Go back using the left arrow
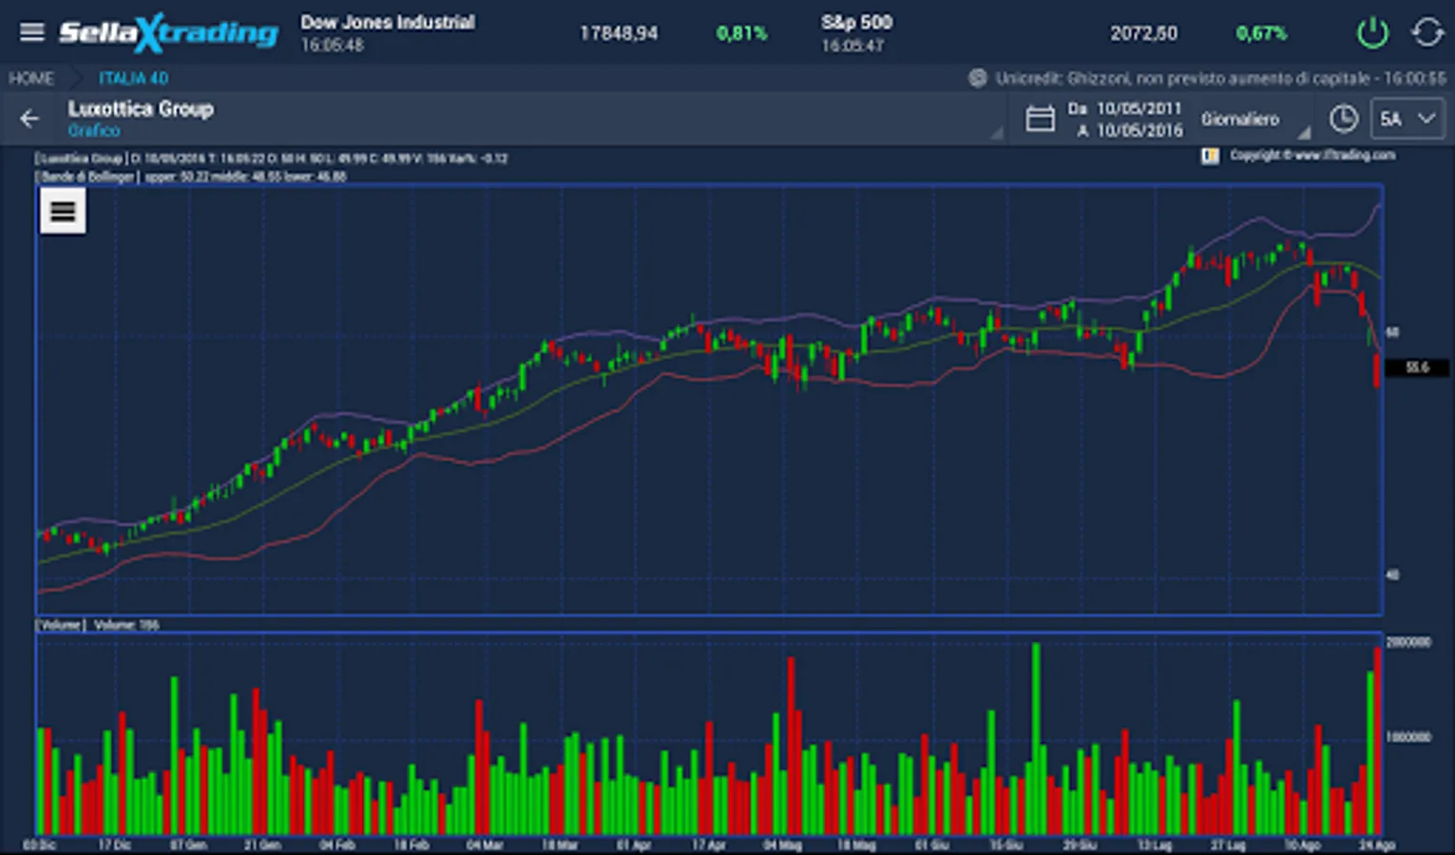 (x=29, y=119)
